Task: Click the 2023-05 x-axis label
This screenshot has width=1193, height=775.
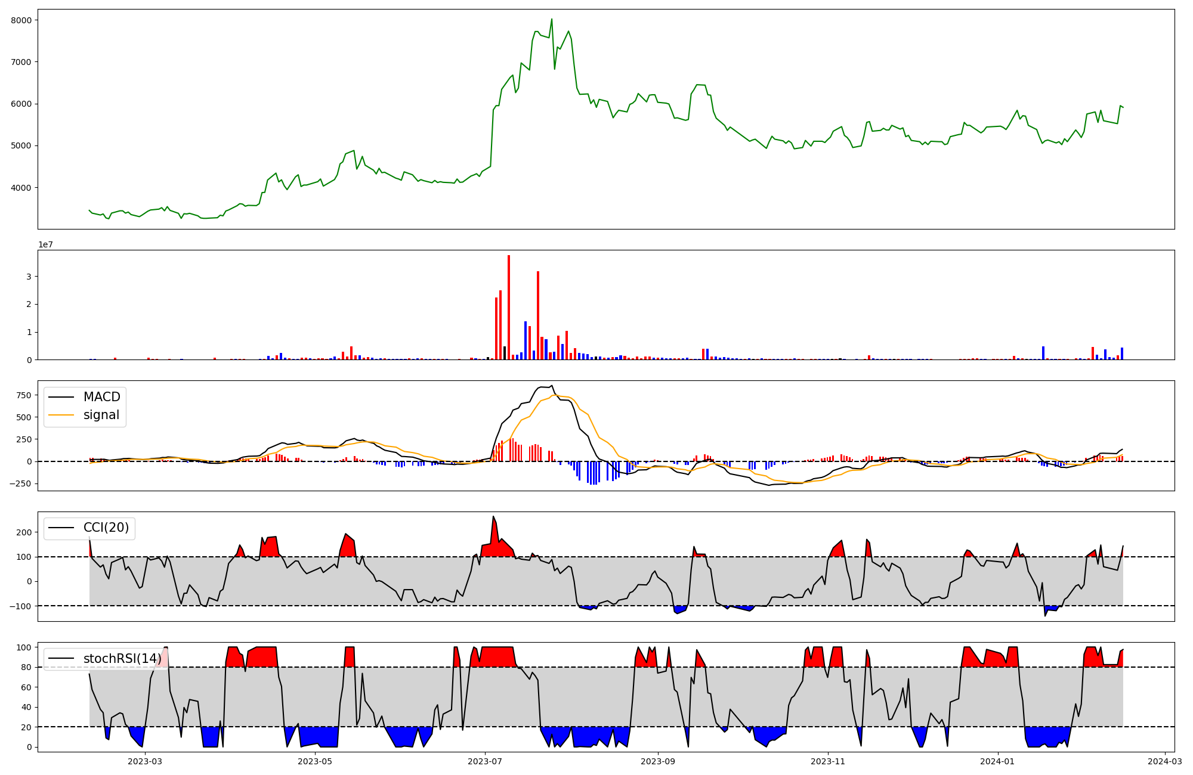Action: pos(314,761)
